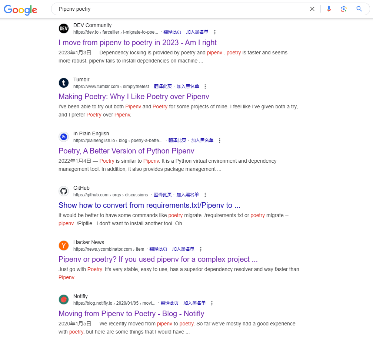Click the Google logo
Screen dimensions: 373x345
pyautogui.click(x=20, y=10)
